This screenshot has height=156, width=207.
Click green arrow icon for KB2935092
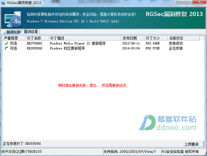pyautogui.click(x=6, y=48)
